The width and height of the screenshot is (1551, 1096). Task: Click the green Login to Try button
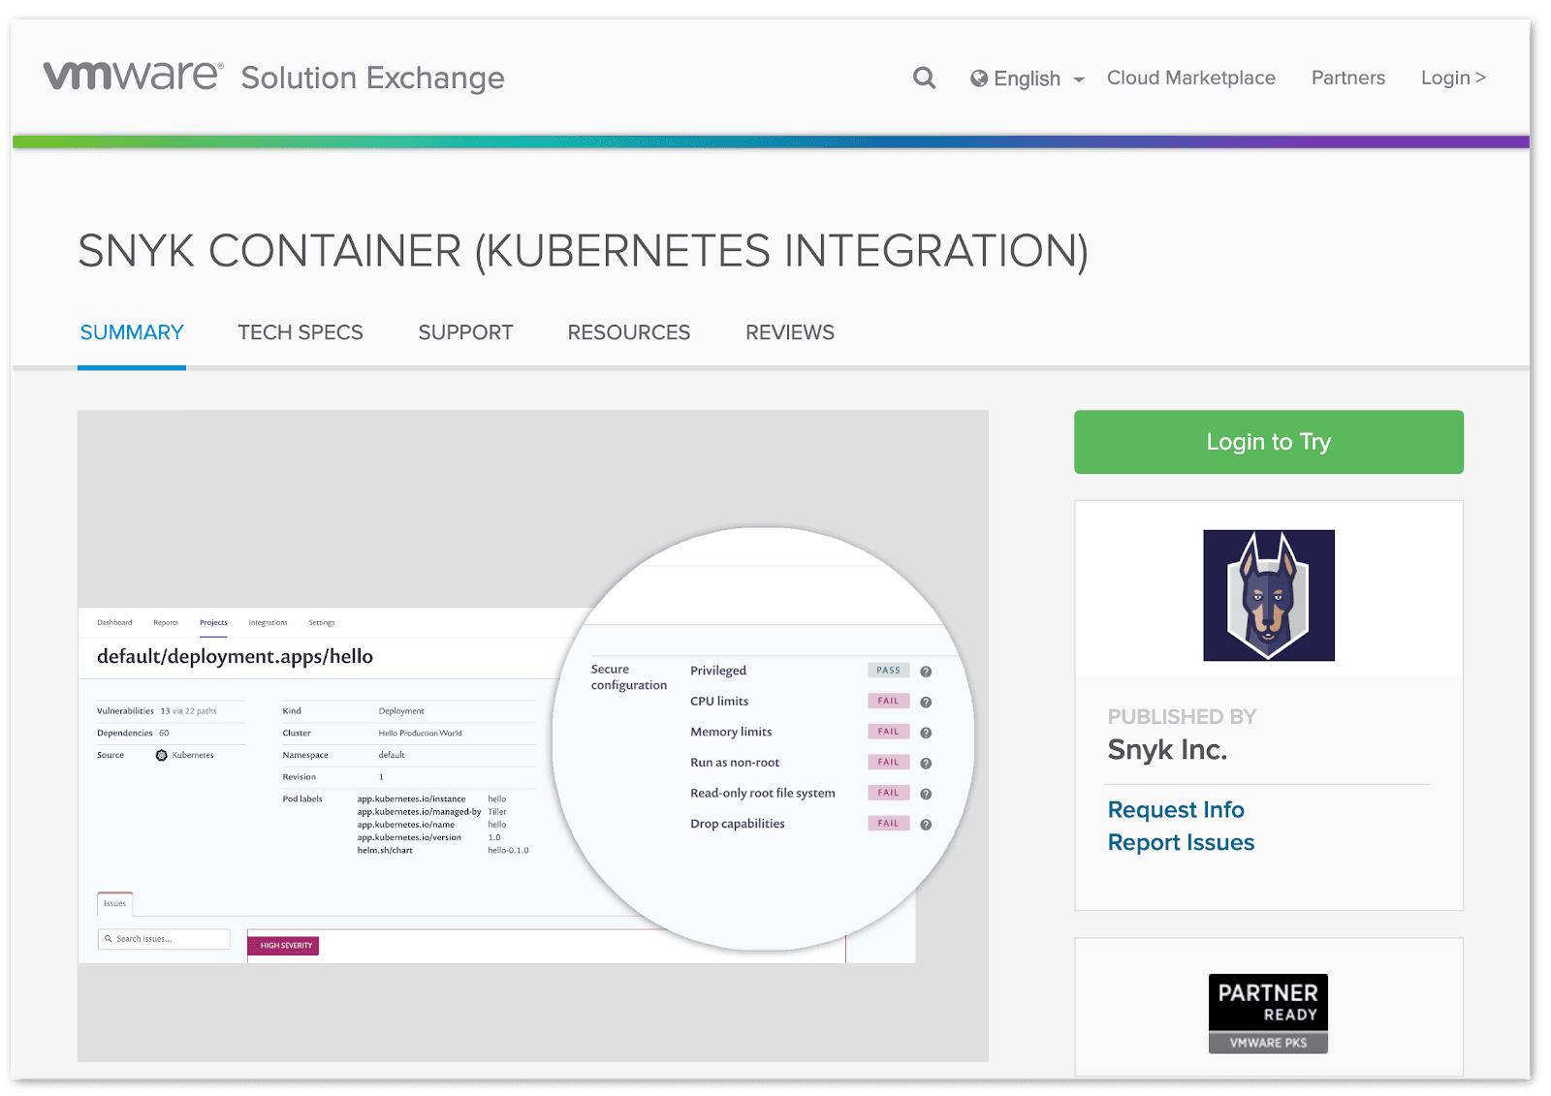[1268, 442]
